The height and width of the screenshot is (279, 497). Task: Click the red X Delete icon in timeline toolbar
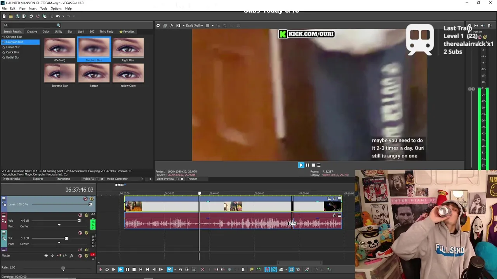(x=202, y=269)
